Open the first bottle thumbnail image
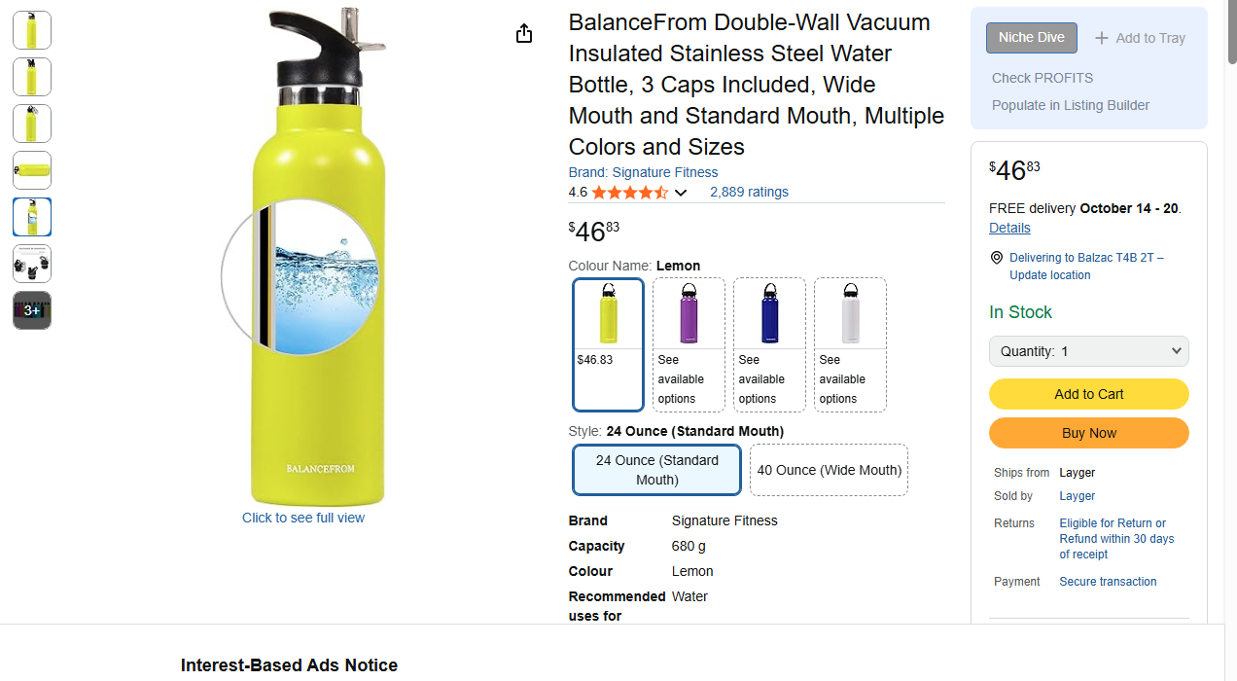The image size is (1237, 681). pyautogui.click(x=32, y=30)
